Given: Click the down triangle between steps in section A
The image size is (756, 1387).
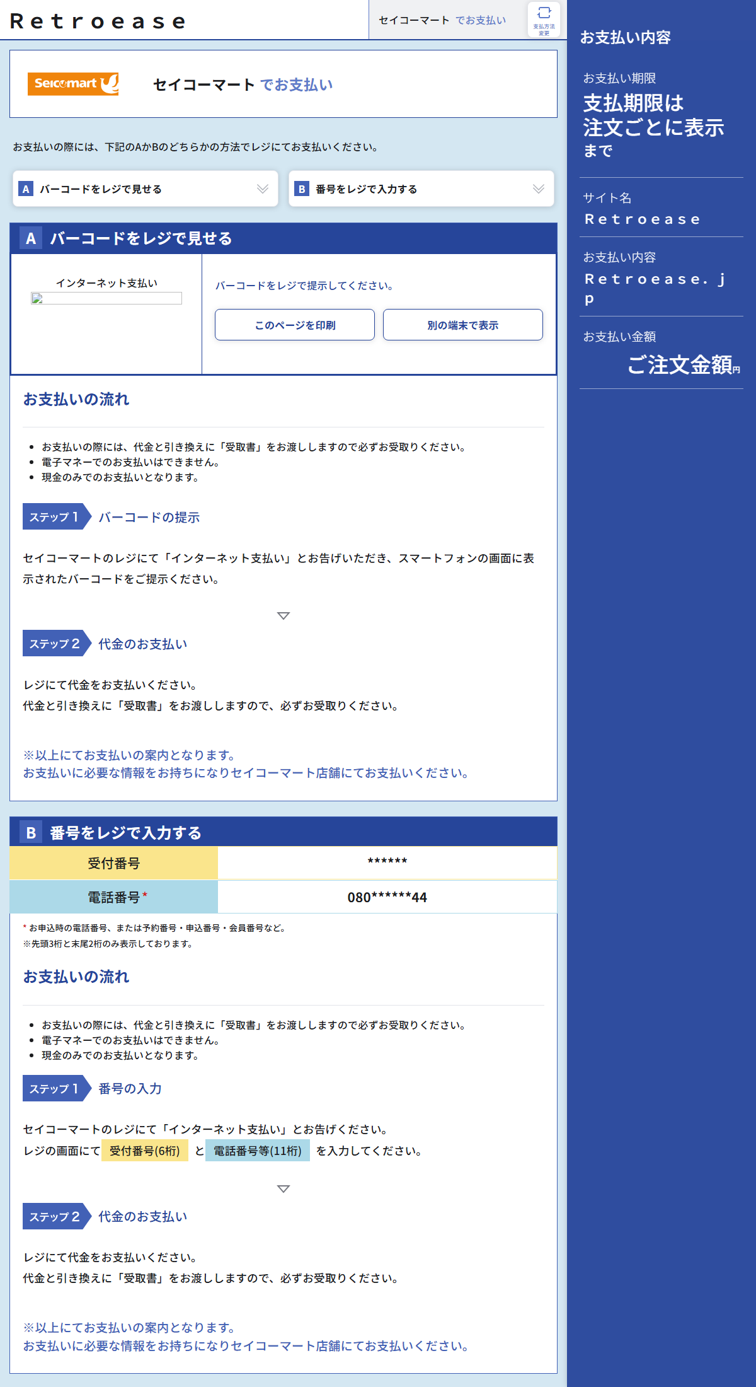Looking at the screenshot, I should 283,615.
